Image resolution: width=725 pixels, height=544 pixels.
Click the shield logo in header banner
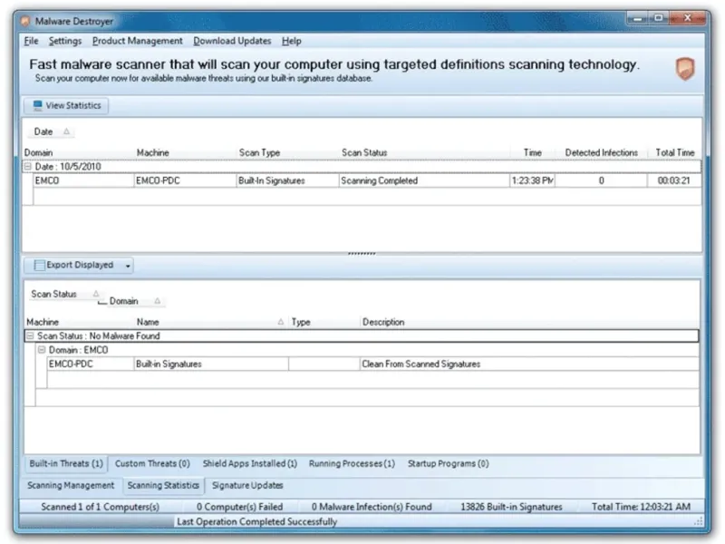coord(685,69)
